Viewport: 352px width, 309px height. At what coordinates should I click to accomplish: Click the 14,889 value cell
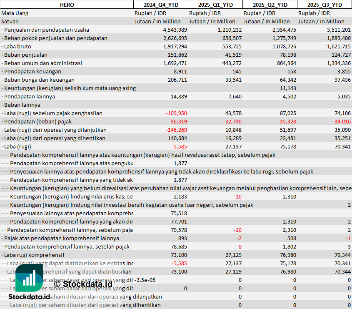pyautogui.click(x=179, y=96)
